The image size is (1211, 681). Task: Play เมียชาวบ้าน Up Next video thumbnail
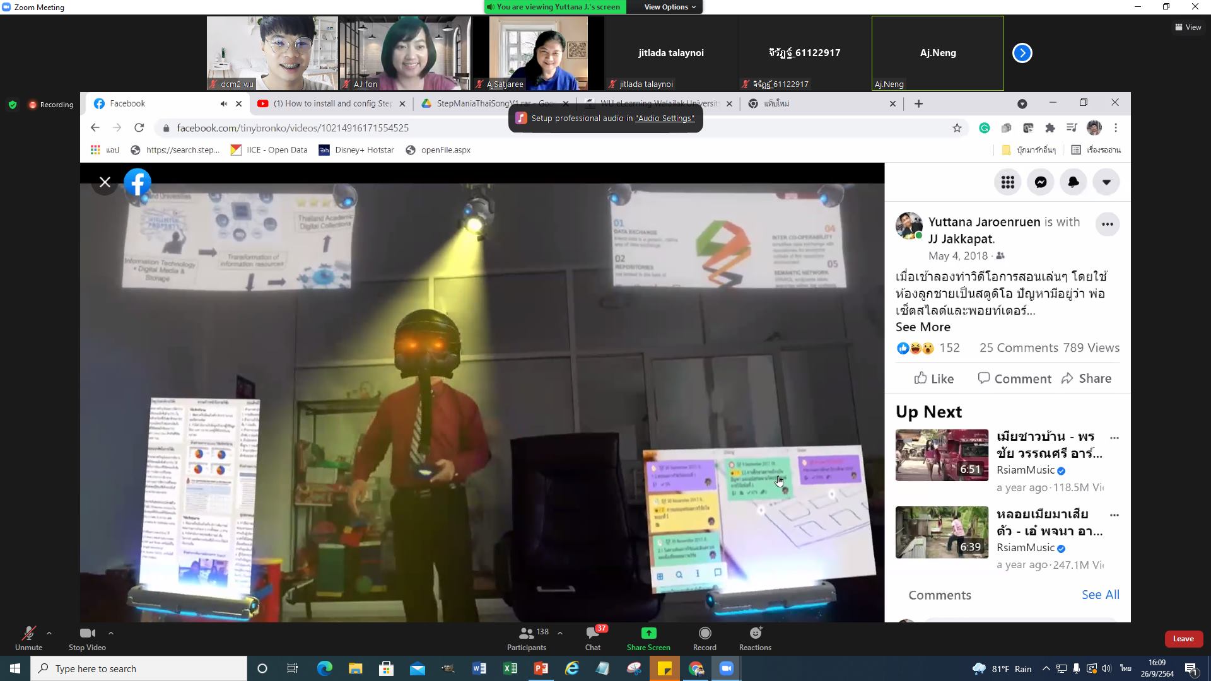click(x=942, y=455)
